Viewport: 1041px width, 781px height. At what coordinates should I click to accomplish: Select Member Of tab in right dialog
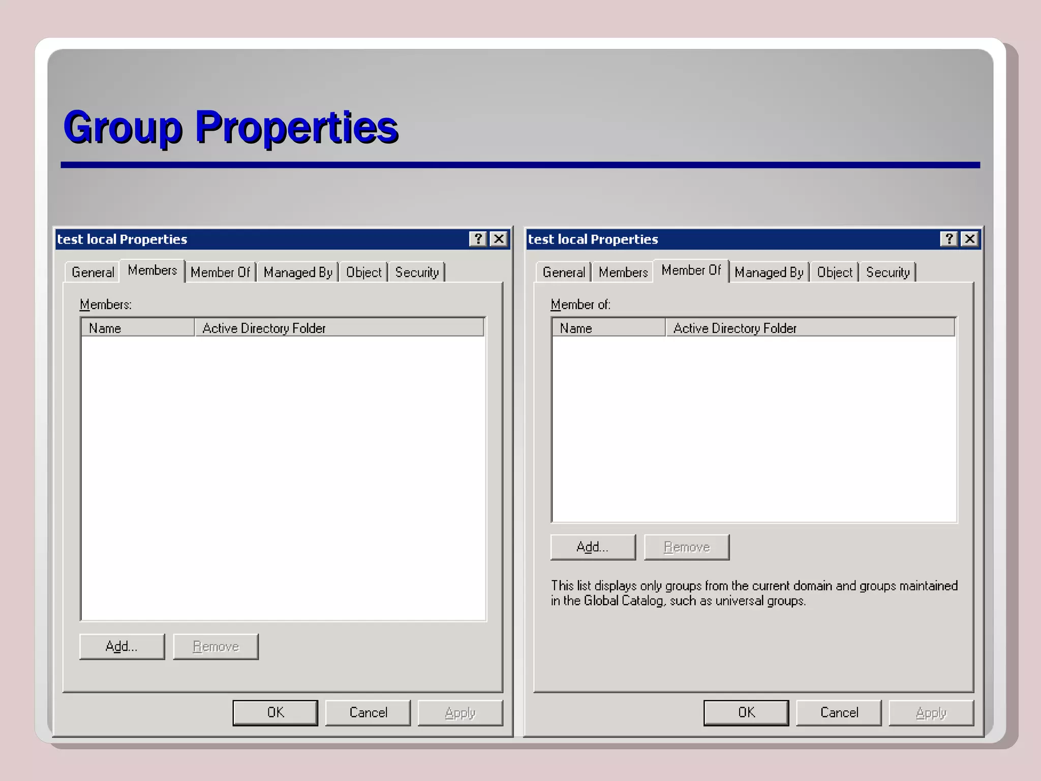click(x=691, y=271)
